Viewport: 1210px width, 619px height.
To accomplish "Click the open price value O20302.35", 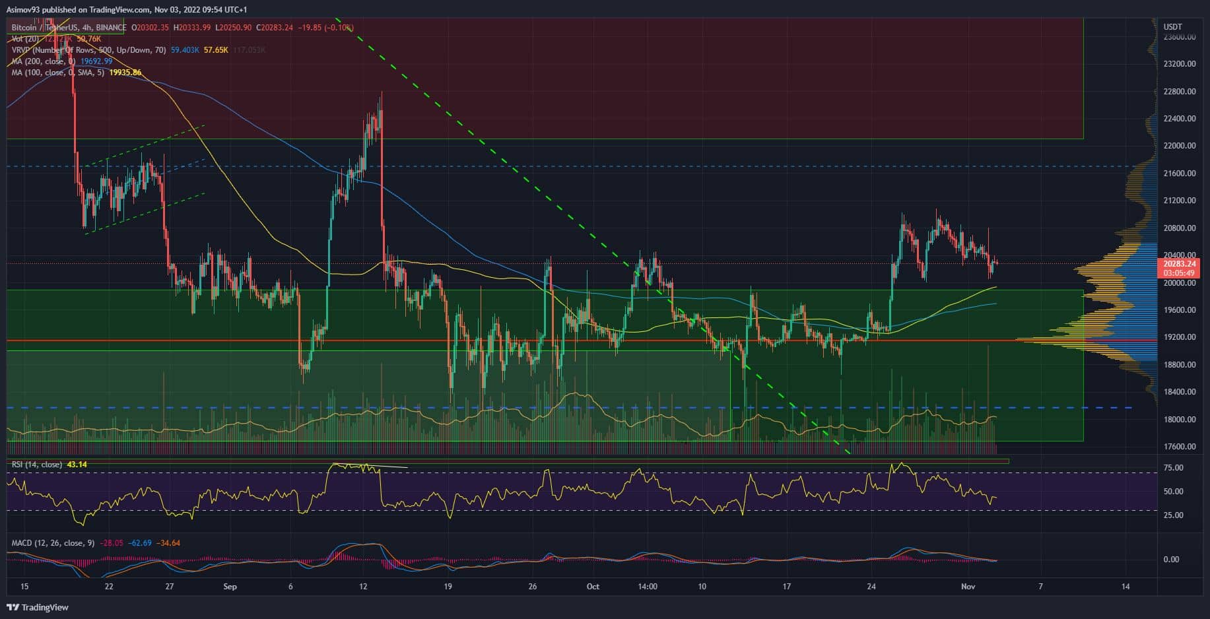I will coord(151,28).
